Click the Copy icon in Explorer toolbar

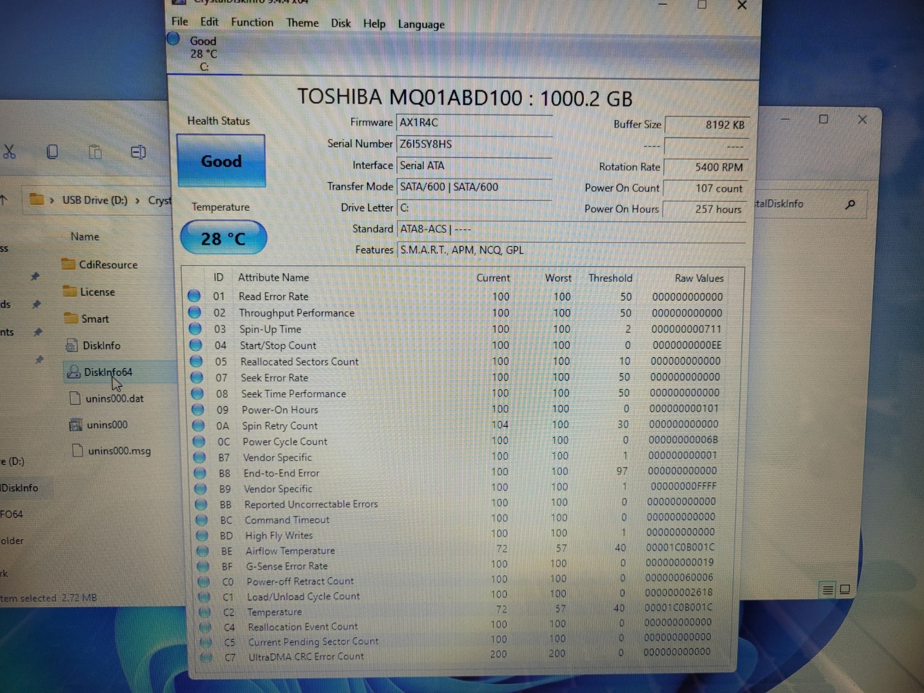52,152
